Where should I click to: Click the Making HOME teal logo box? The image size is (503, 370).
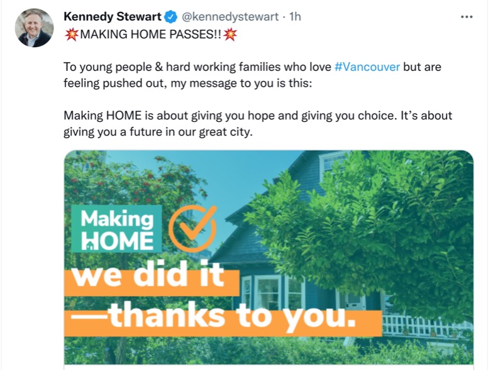[116, 229]
